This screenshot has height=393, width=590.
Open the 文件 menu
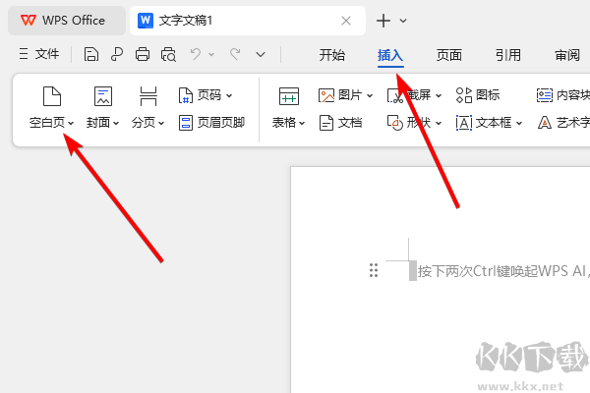point(39,54)
